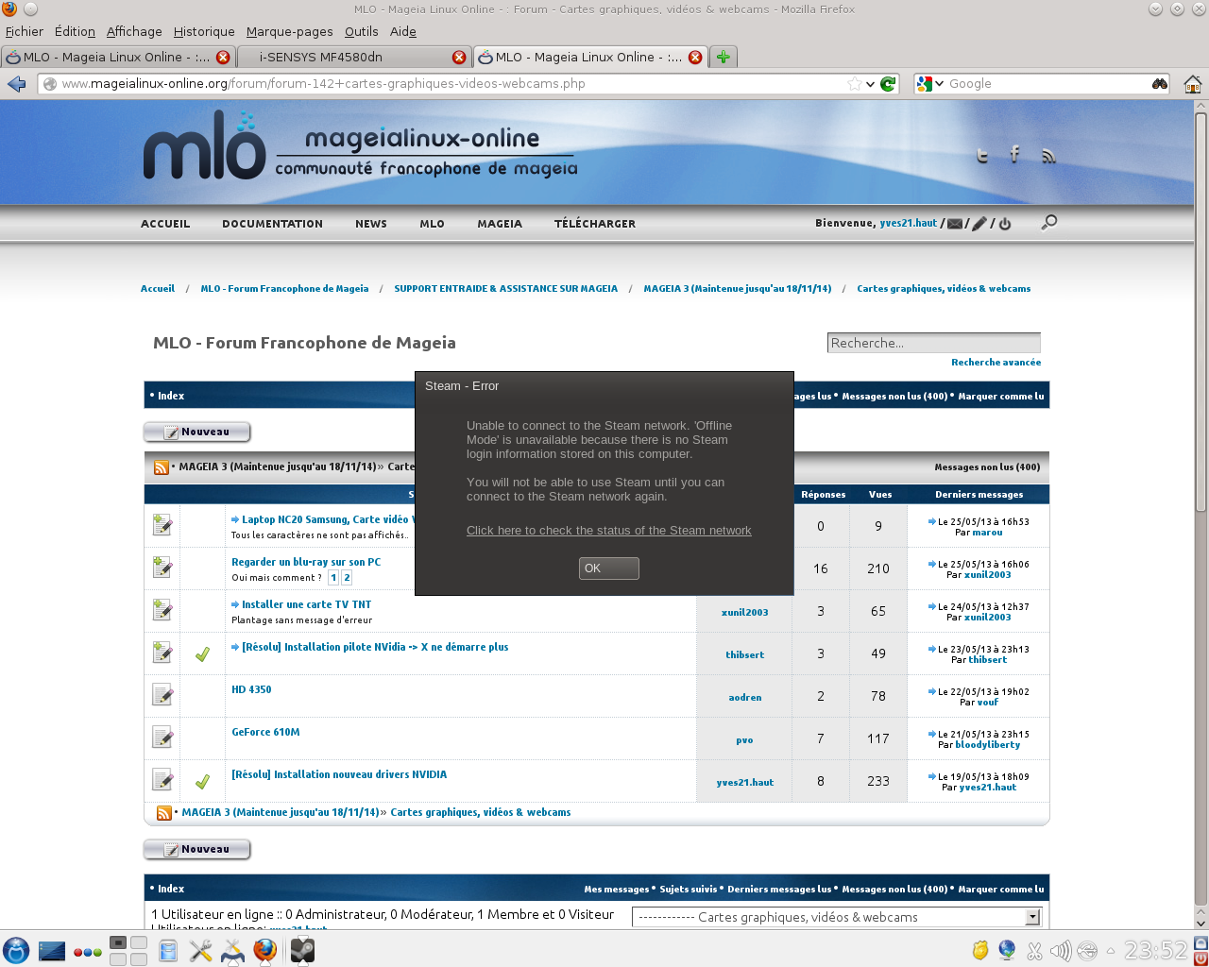The image size is (1209, 967).
Task: Open the URL bar history dropdown arrow
Action: click(x=870, y=84)
